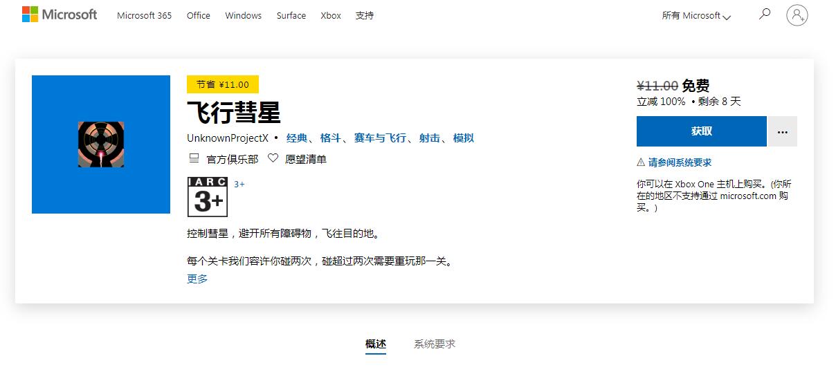Click the 免费 price label

tap(696, 86)
